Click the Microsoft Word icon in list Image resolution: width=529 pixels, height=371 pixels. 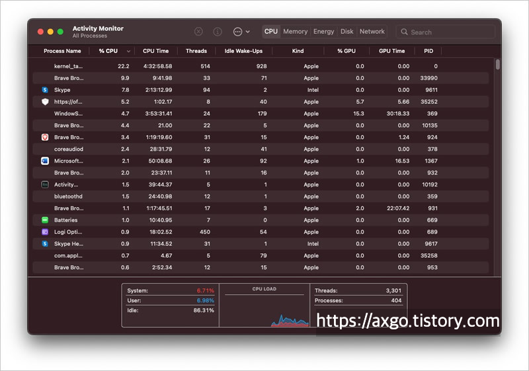point(45,161)
